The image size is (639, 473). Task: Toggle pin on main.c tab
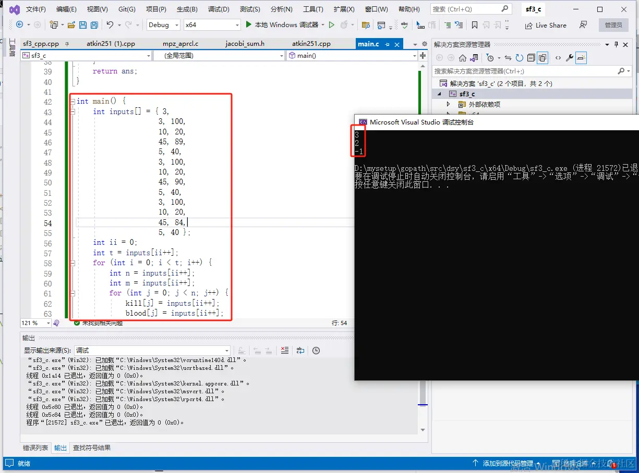pos(387,44)
